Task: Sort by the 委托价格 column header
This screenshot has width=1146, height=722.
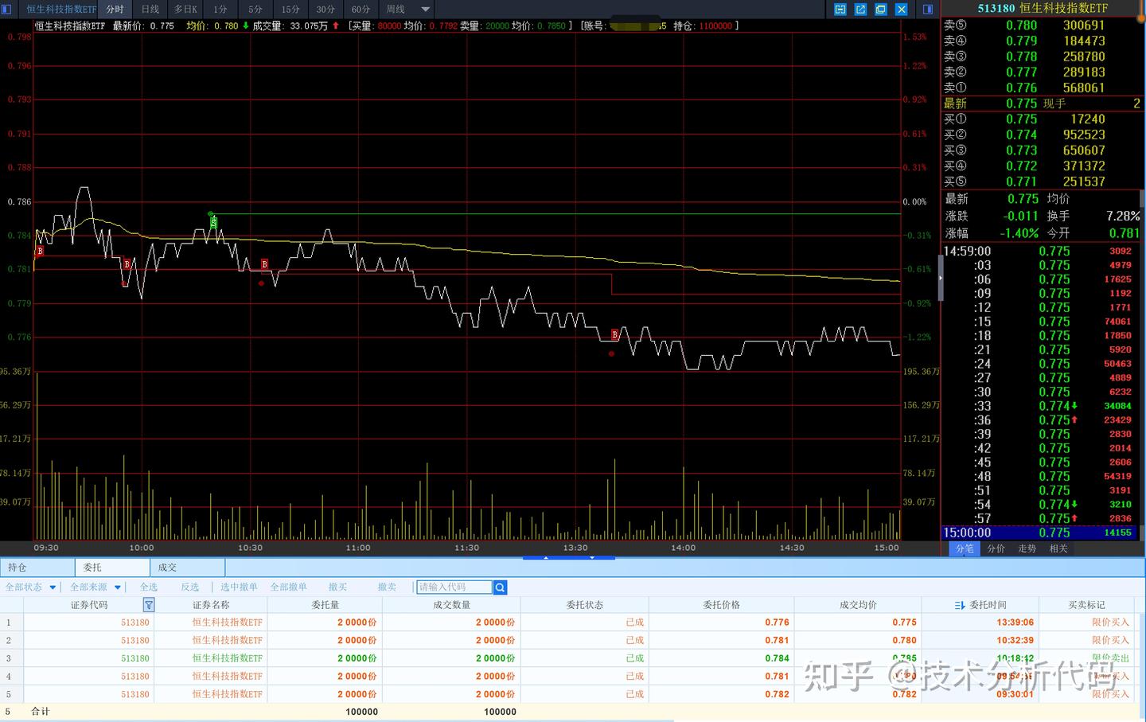Action: (722, 605)
